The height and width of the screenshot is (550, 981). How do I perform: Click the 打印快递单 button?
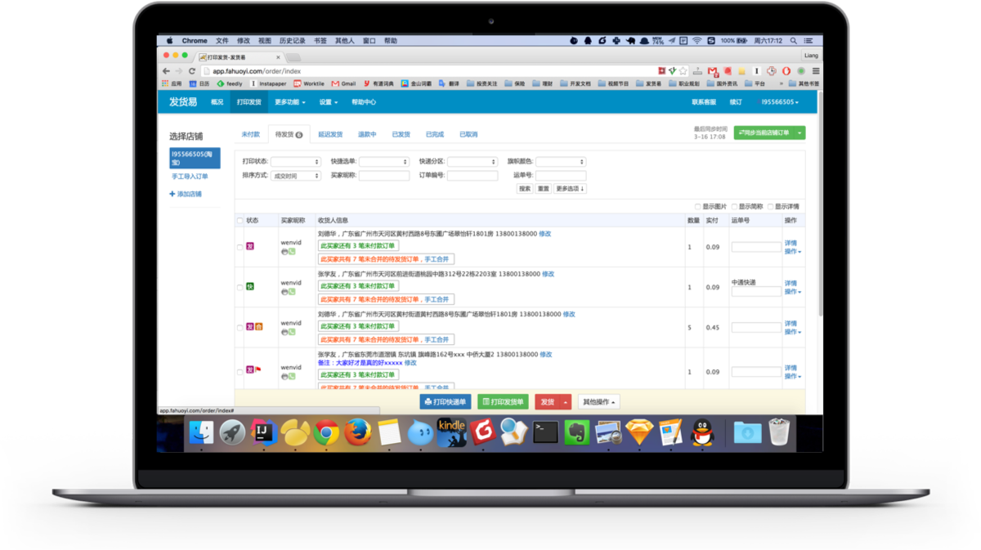446,402
